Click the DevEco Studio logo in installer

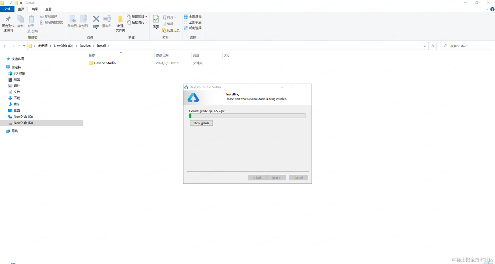193,98
